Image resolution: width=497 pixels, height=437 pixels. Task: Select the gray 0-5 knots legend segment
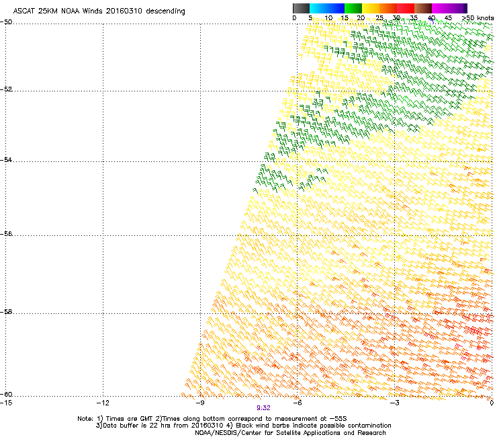pyautogui.click(x=301, y=8)
